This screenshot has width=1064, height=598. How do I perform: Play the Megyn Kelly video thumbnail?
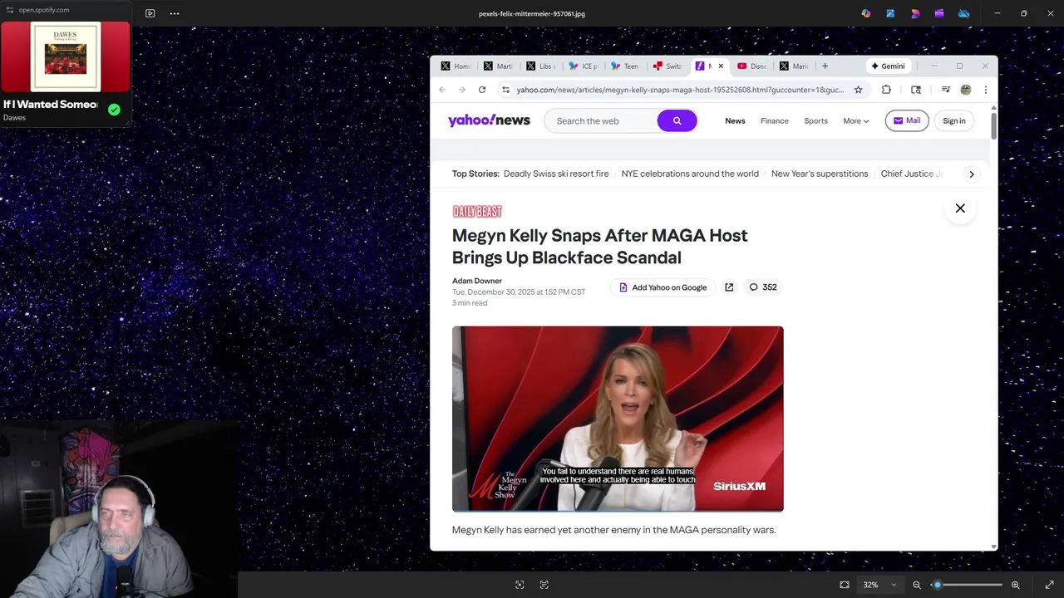click(618, 419)
